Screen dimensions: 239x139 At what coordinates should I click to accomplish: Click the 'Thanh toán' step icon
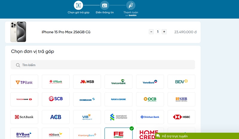(x=131, y=5)
